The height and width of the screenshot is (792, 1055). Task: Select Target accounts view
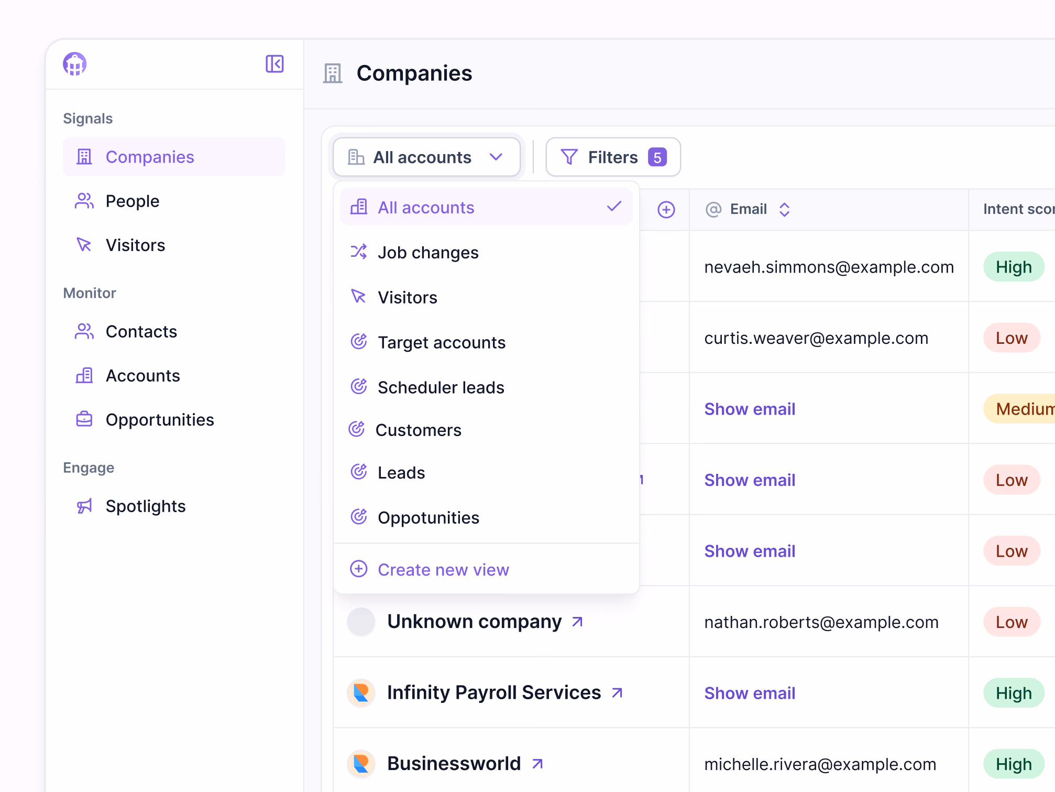(x=486, y=342)
